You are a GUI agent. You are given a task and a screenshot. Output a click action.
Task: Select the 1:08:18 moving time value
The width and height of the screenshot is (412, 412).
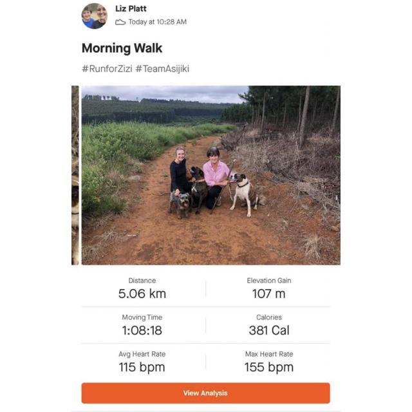tap(142, 330)
